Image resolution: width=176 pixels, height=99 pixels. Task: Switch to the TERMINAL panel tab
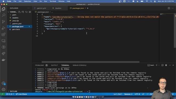click(65, 65)
